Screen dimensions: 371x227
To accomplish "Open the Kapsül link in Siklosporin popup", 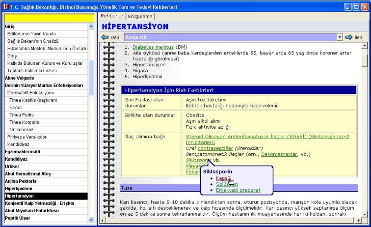I will pyautogui.click(x=224, y=178).
